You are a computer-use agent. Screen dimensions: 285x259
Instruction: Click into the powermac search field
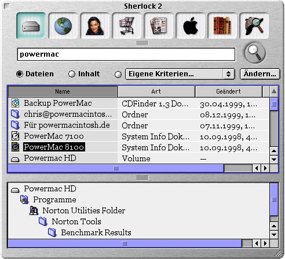click(126, 54)
